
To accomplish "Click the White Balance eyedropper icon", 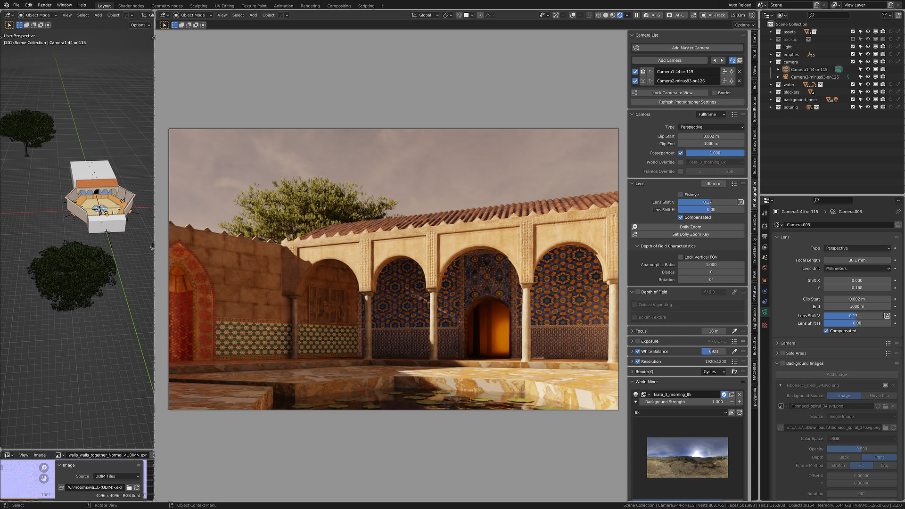I will tap(734, 352).
